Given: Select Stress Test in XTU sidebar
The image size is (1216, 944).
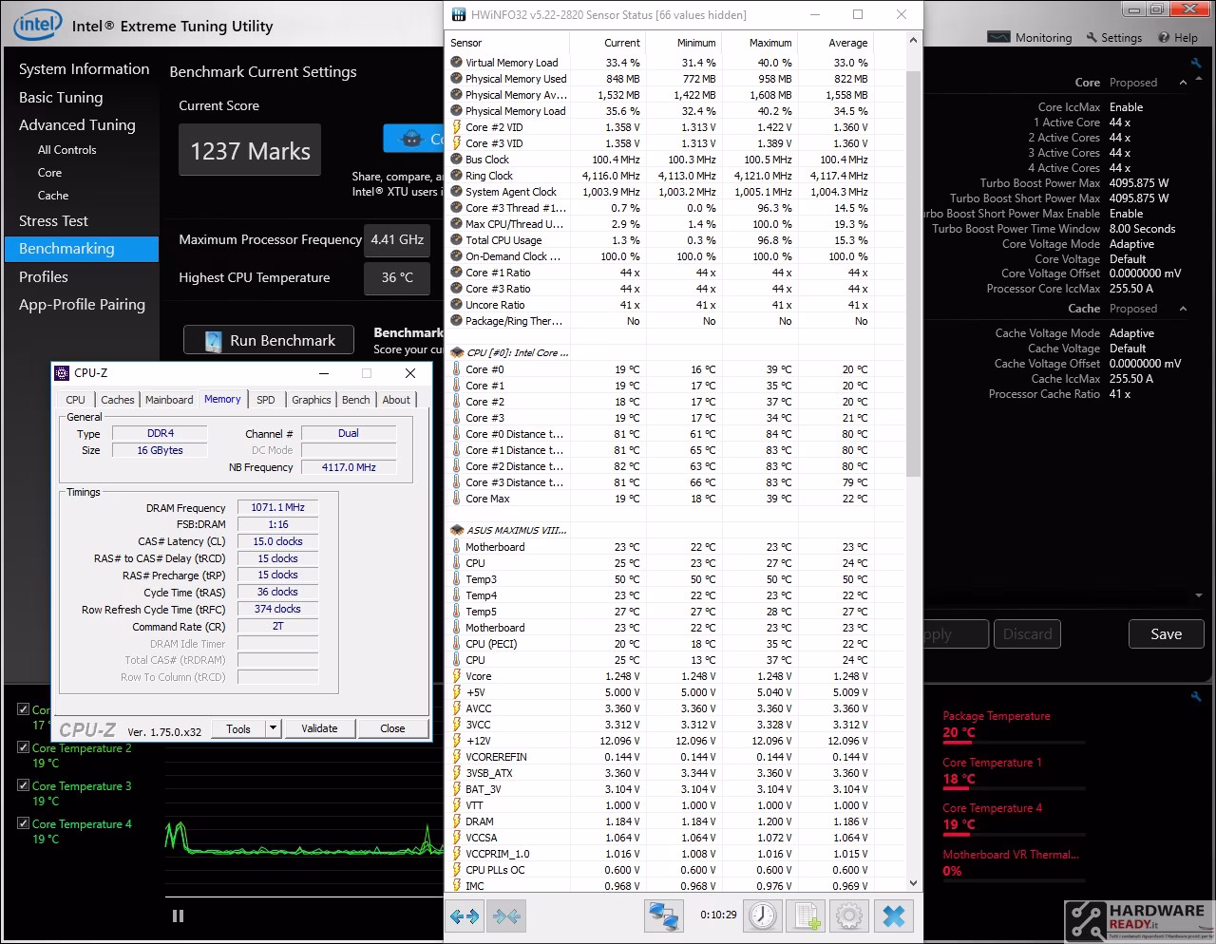Looking at the screenshot, I should coord(53,220).
